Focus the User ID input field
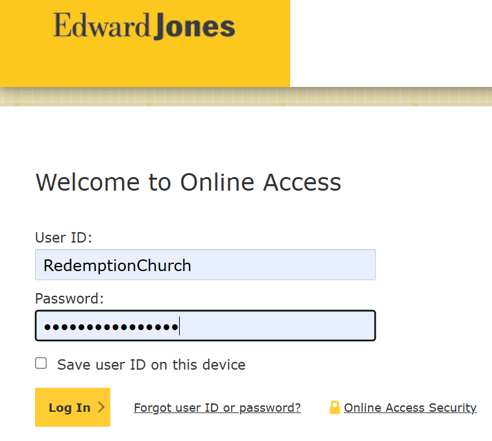 pyautogui.click(x=205, y=265)
